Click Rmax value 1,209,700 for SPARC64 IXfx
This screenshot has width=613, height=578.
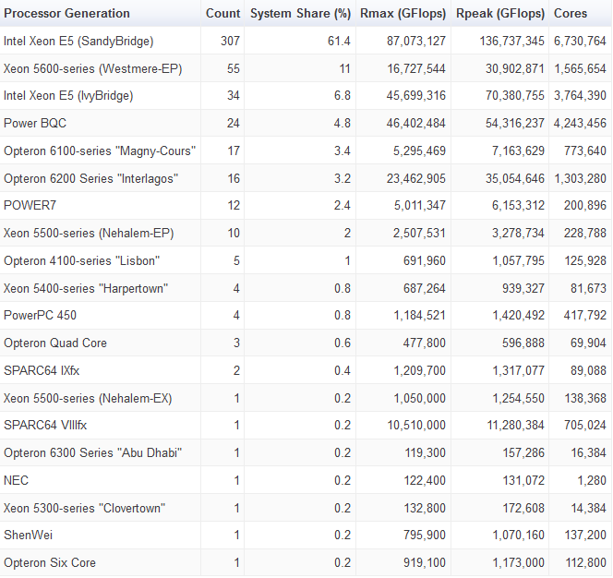pos(419,371)
